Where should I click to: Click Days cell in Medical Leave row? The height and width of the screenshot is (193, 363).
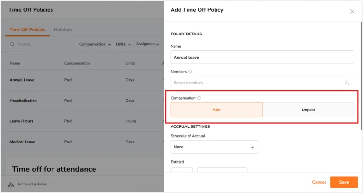130,142
